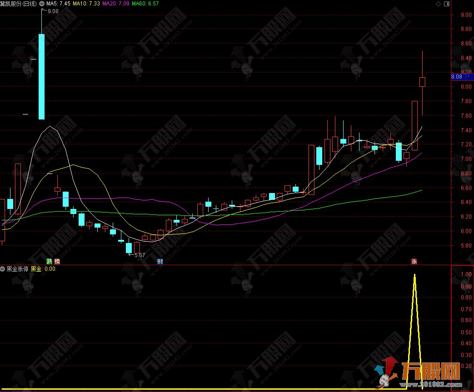Click 8.80 on the price axis

[x=466, y=29]
